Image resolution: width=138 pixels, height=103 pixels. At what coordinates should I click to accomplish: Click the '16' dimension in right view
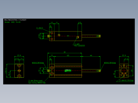coord(114,74)
